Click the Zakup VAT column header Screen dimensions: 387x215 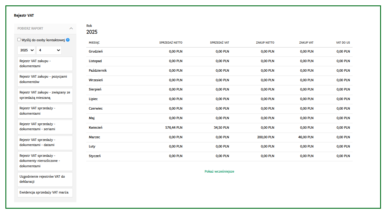pos(306,43)
